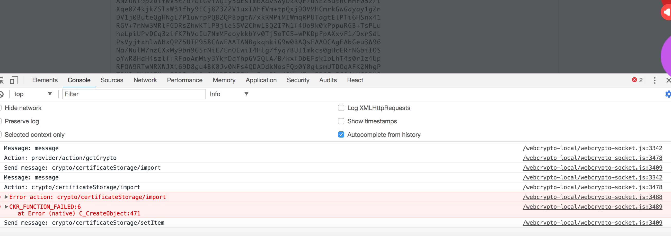Click the red error count badge
Image resolution: width=671 pixels, height=236 pixels.
coord(637,80)
